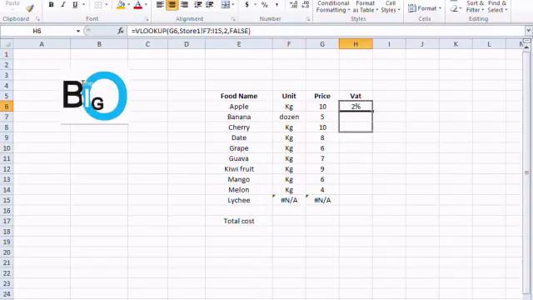Click the "Vat" header cell

click(356, 96)
